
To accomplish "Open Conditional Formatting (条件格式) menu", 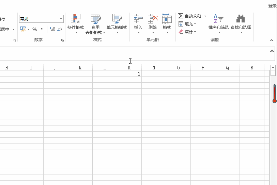I will click(x=76, y=23).
